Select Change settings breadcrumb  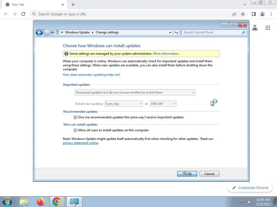pos(107,32)
